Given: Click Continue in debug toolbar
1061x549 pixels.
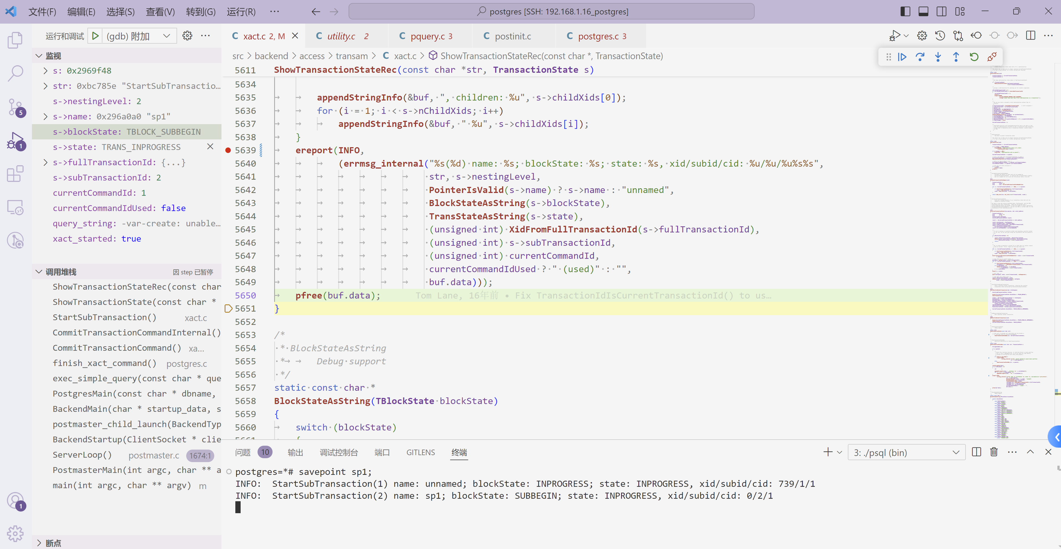Looking at the screenshot, I should click(902, 57).
